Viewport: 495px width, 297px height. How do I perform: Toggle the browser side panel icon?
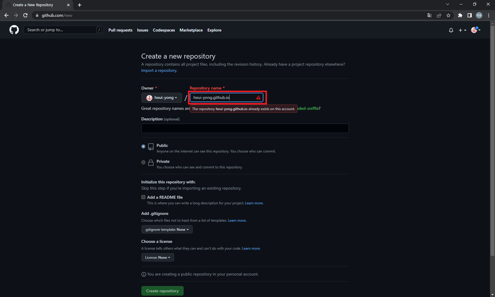pos(469,15)
